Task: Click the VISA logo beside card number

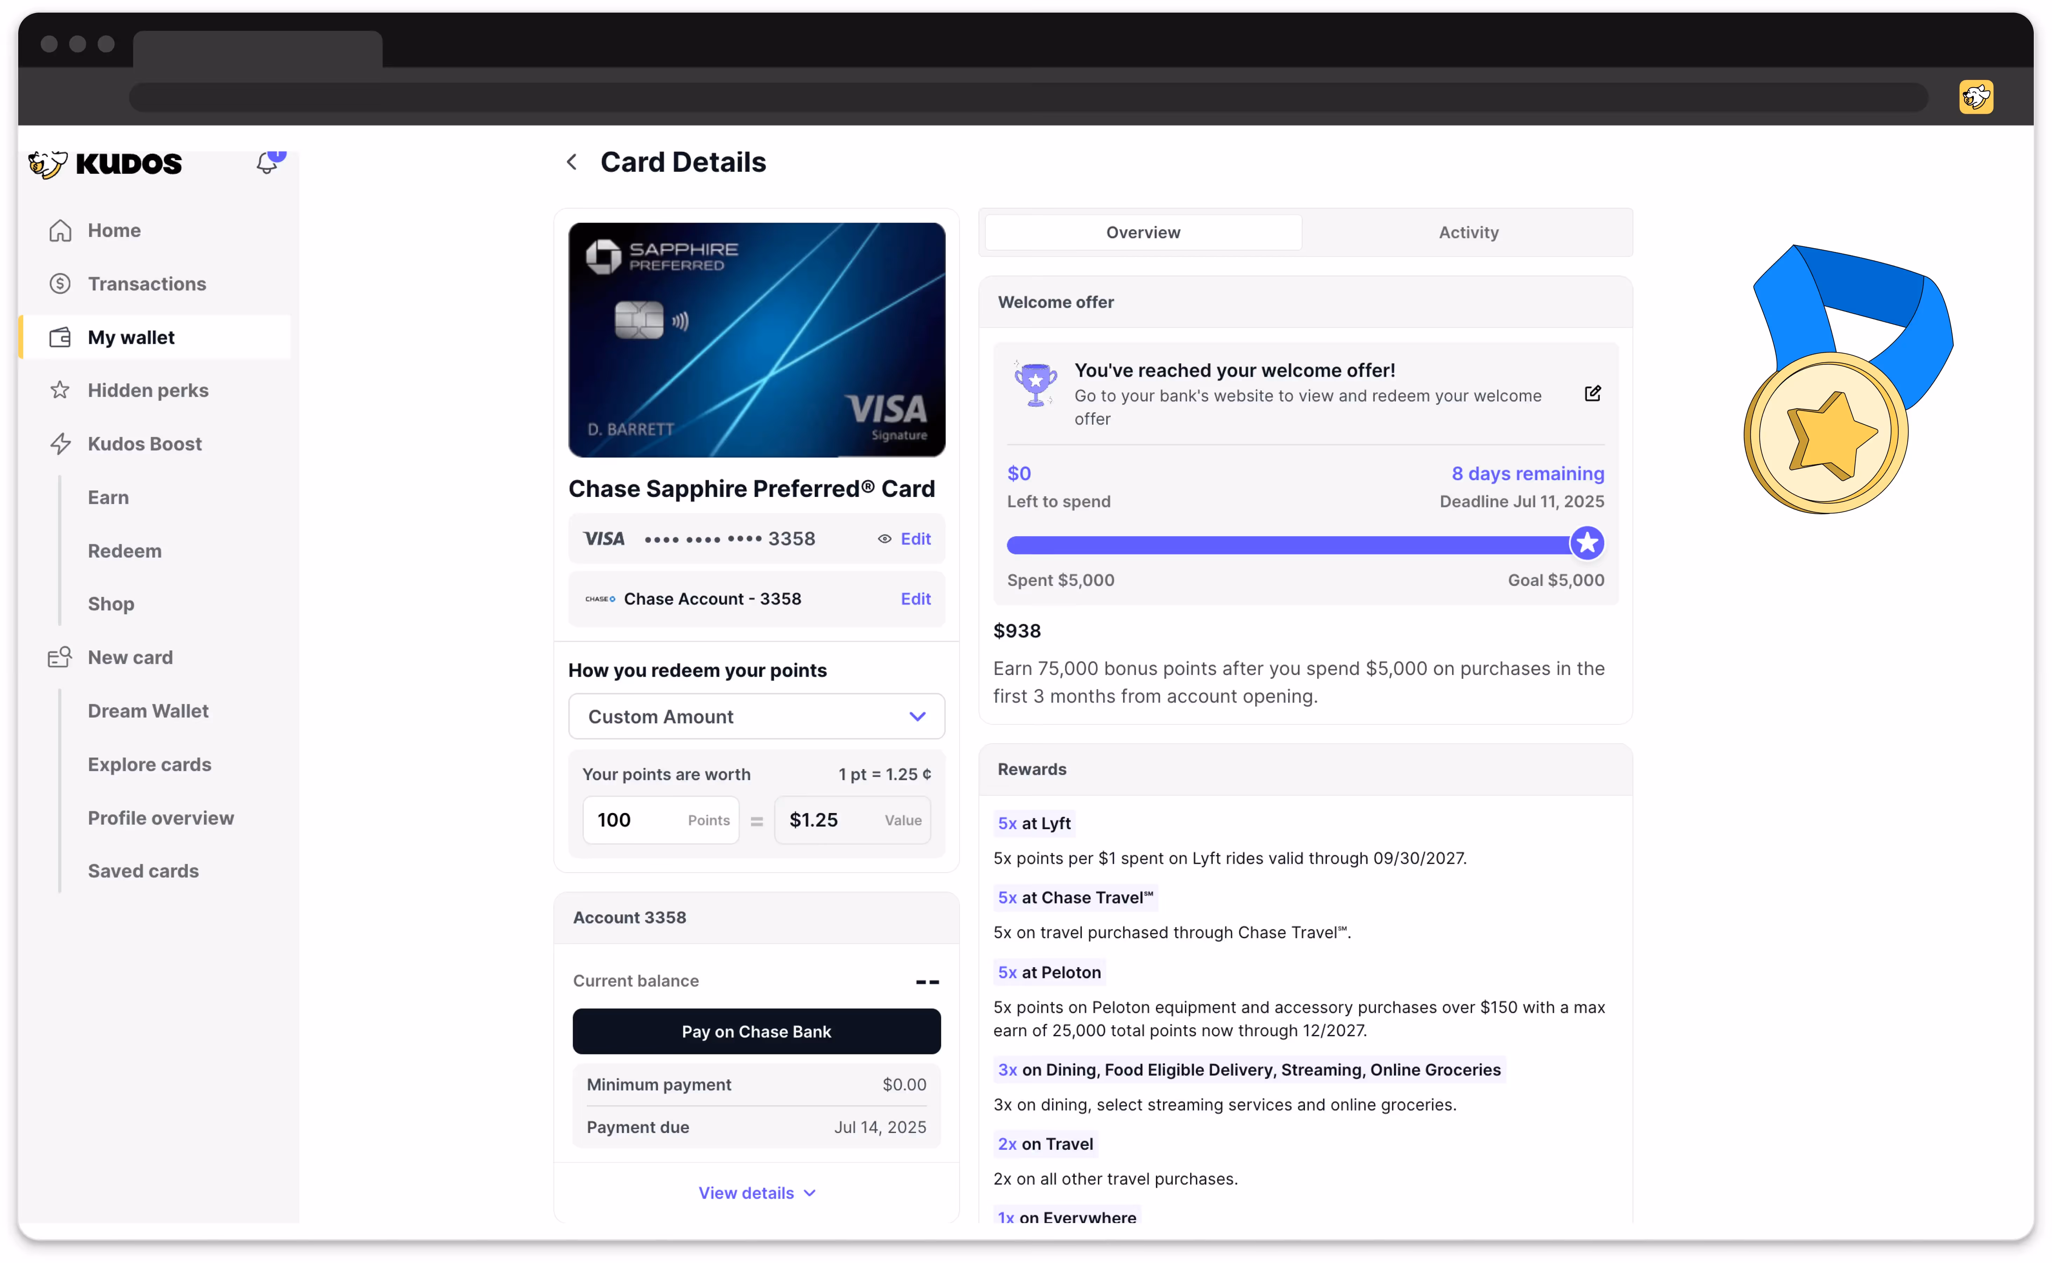Action: tap(604, 539)
